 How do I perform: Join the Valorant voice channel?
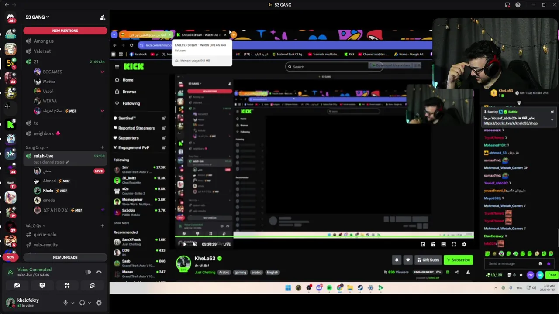pyautogui.click(x=65, y=51)
